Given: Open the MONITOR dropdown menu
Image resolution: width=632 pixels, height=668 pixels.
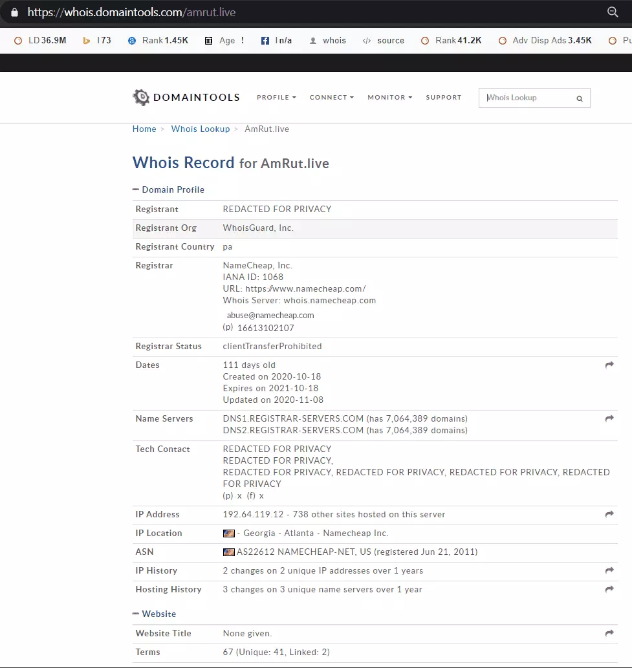Looking at the screenshot, I should [x=390, y=97].
